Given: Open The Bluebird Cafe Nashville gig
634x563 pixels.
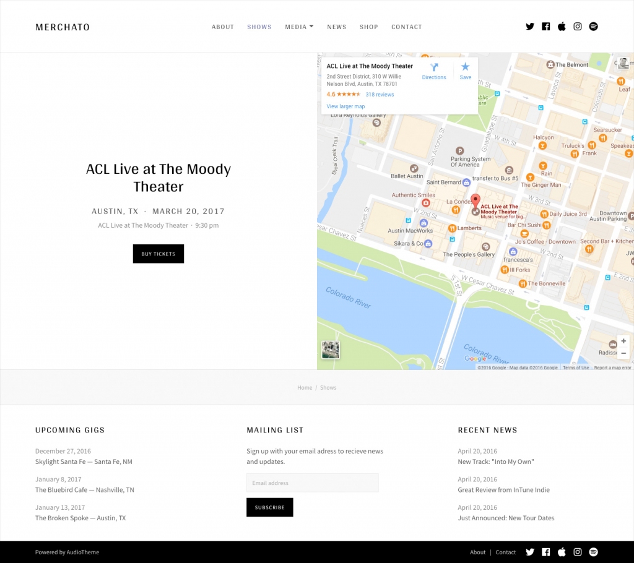Looking at the screenshot, I should (x=84, y=490).
